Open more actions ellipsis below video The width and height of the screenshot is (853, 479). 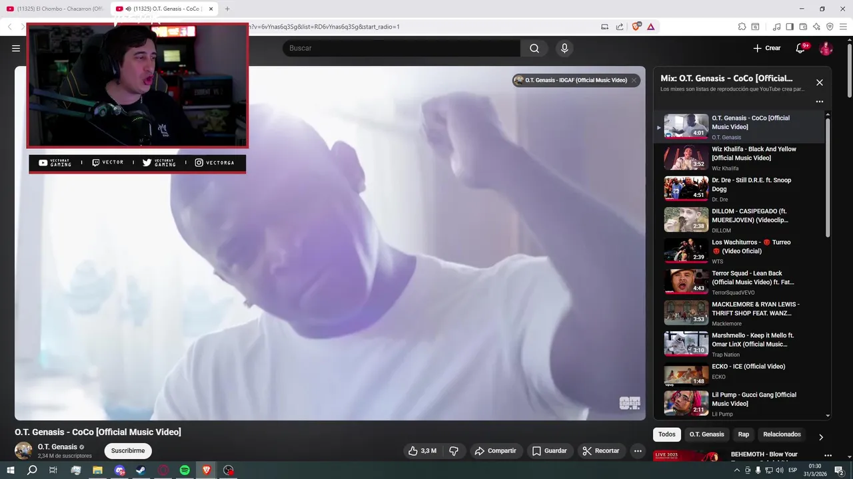(638, 451)
